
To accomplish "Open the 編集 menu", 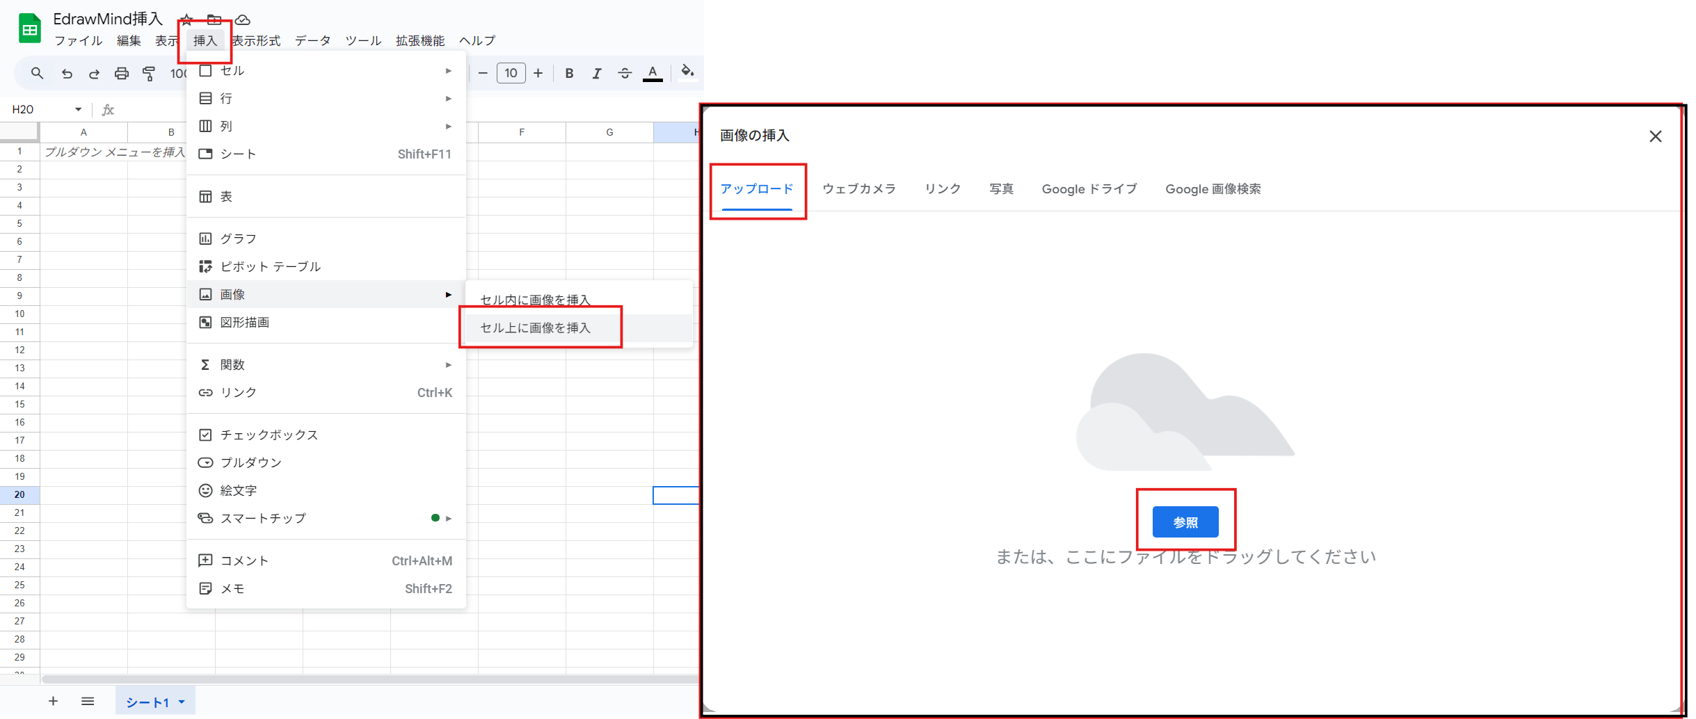I will [x=129, y=40].
